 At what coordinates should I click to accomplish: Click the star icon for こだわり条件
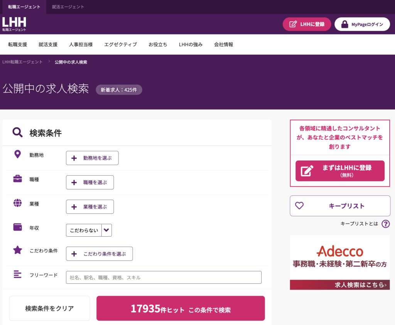pyautogui.click(x=18, y=250)
